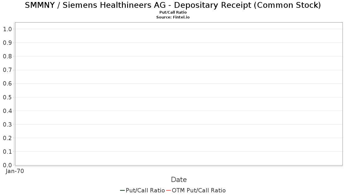
Task: Click the 0.9 y-axis tick label
Action: pyautogui.click(x=7, y=43)
